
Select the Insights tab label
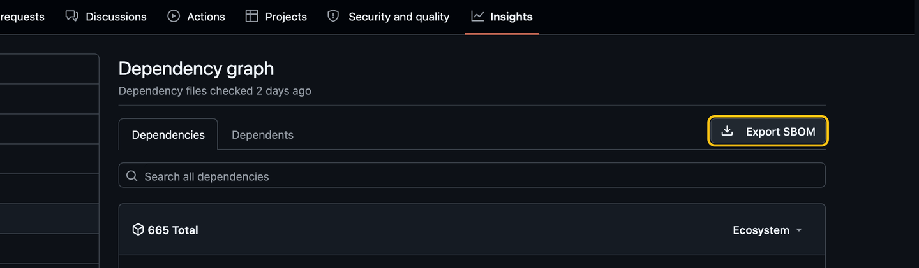pos(511,17)
